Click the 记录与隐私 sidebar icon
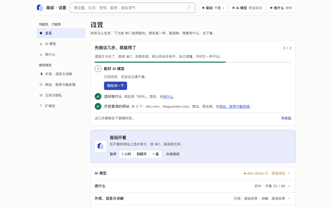The image size is (332, 208). [41, 95]
